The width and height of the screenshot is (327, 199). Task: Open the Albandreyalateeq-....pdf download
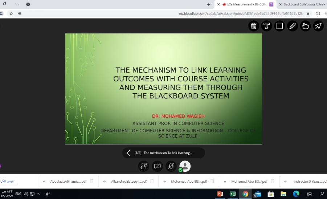129,182
